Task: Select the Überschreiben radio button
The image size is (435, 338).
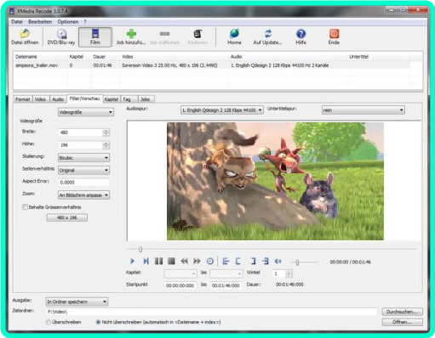Action: pyautogui.click(x=49, y=322)
